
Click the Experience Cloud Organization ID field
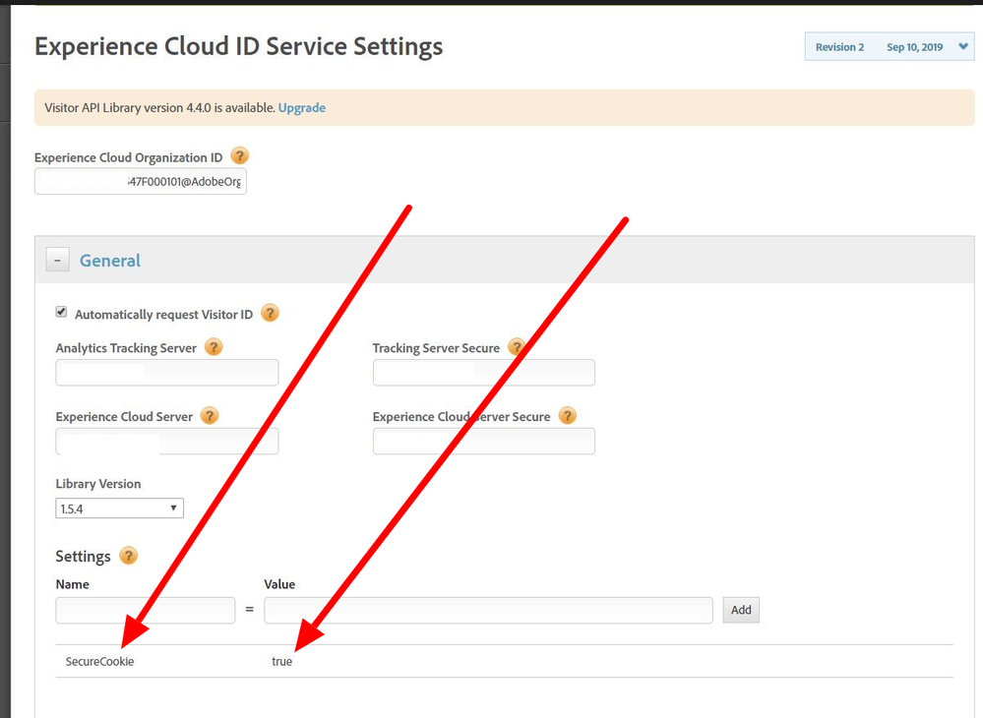[141, 182]
